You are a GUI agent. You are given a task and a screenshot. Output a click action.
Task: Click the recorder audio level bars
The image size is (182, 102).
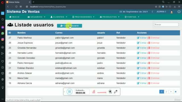click(x=94, y=92)
